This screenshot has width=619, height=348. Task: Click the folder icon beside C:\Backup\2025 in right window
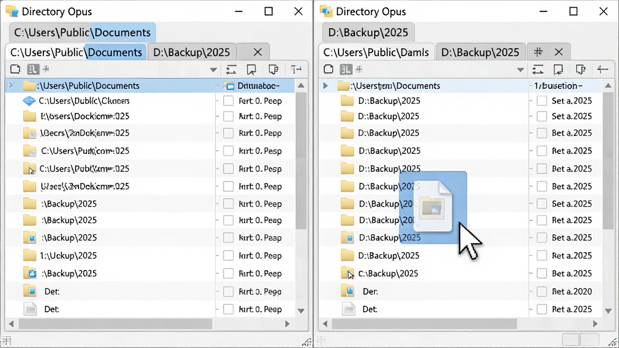(x=348, y=273)
